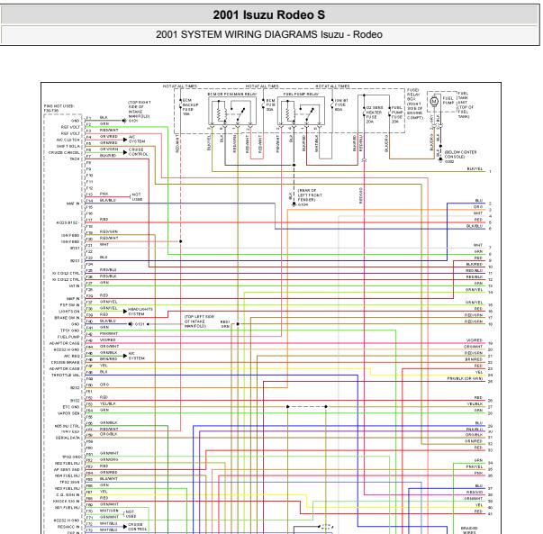Click the arrowhead pointing to HEADLIGHTS SYSTEM
This screenshot has height=534, width=543.
(x=125, y=311)
